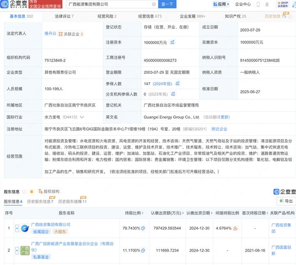Switch to the 经营风险 tab
The height and width of the screenshot is (265, 296).
[x=107, y=16]
